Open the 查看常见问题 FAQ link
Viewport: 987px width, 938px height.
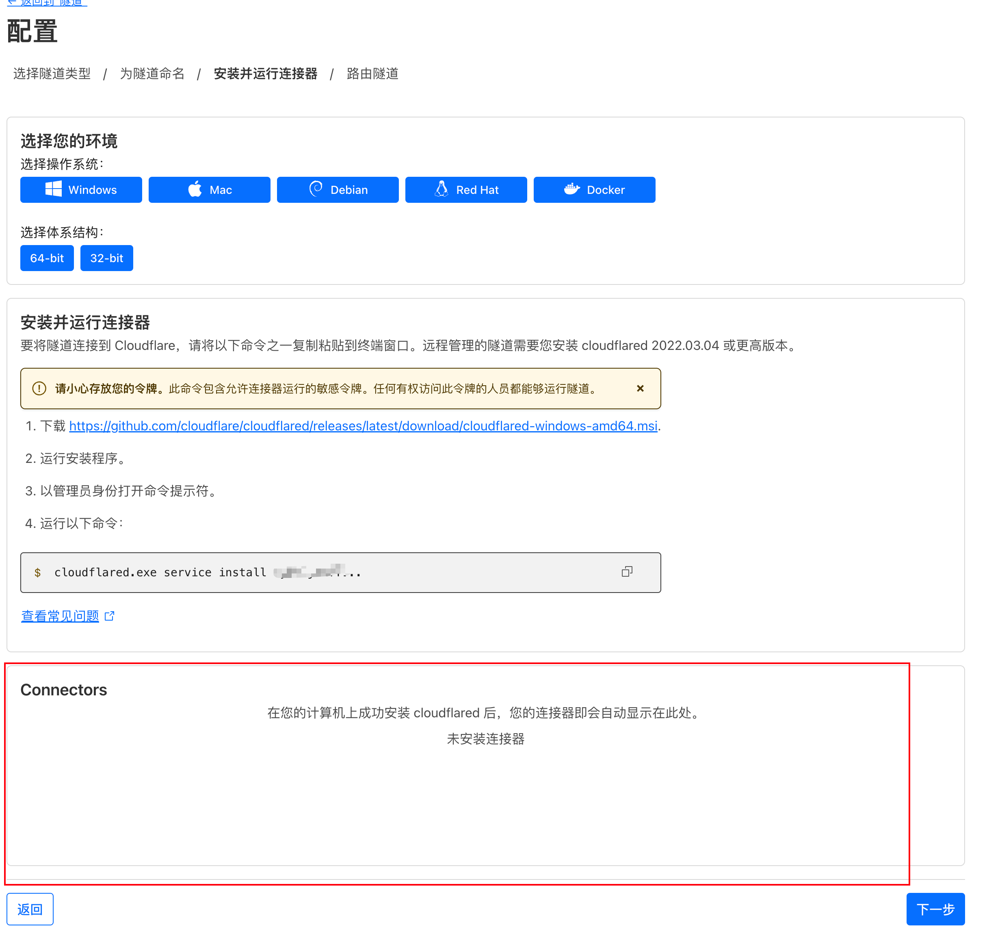point(59,615)
